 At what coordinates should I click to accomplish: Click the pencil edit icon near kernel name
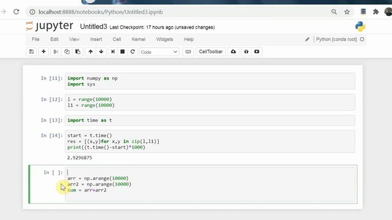(307, 39)
